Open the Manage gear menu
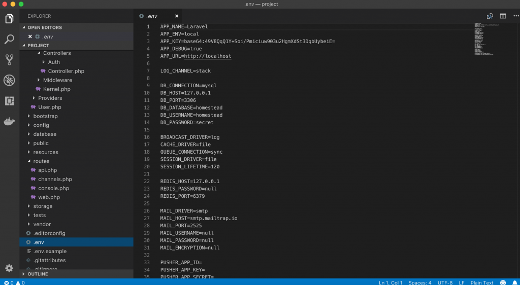Screen dimensions: 520x285 point(9,268)
